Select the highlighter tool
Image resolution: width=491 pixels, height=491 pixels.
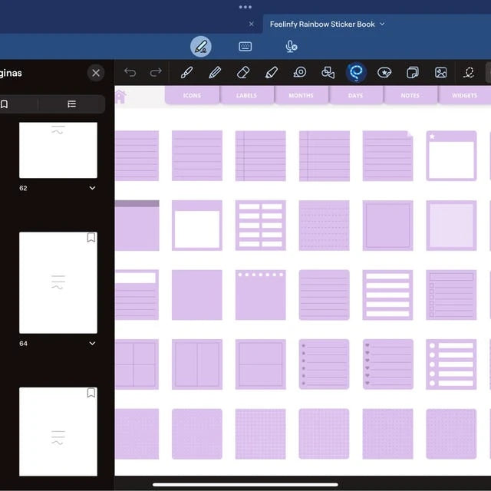coord(271,73)
